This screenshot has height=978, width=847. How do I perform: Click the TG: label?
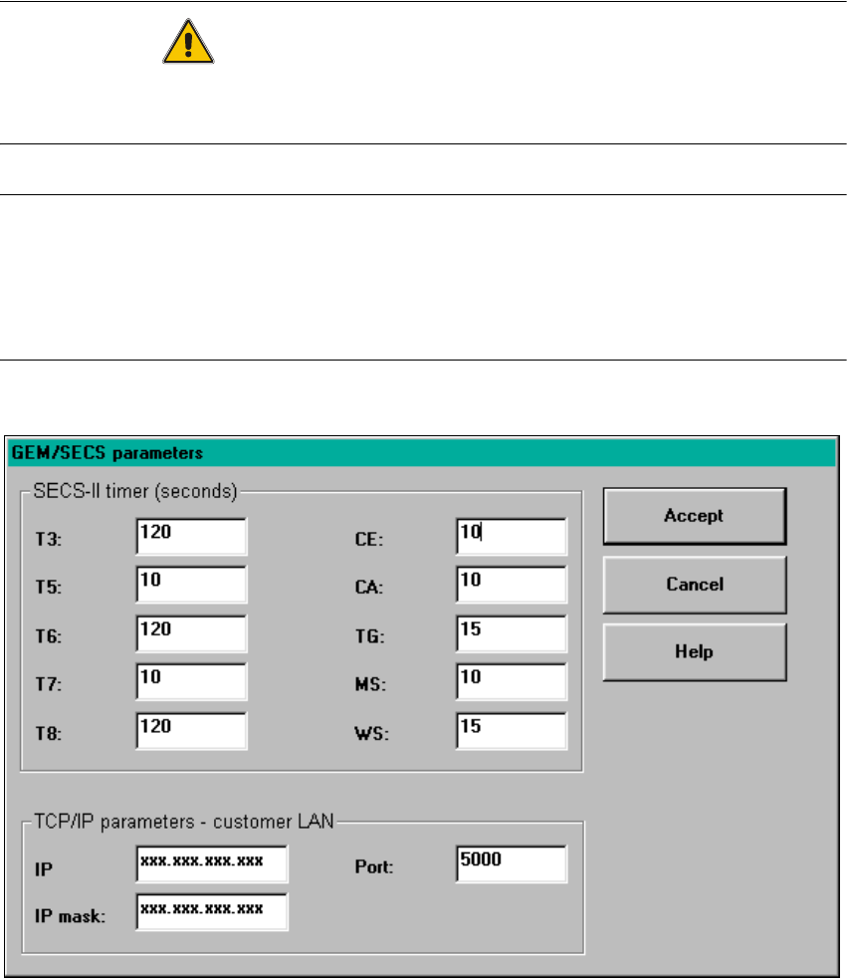[369, 636]
